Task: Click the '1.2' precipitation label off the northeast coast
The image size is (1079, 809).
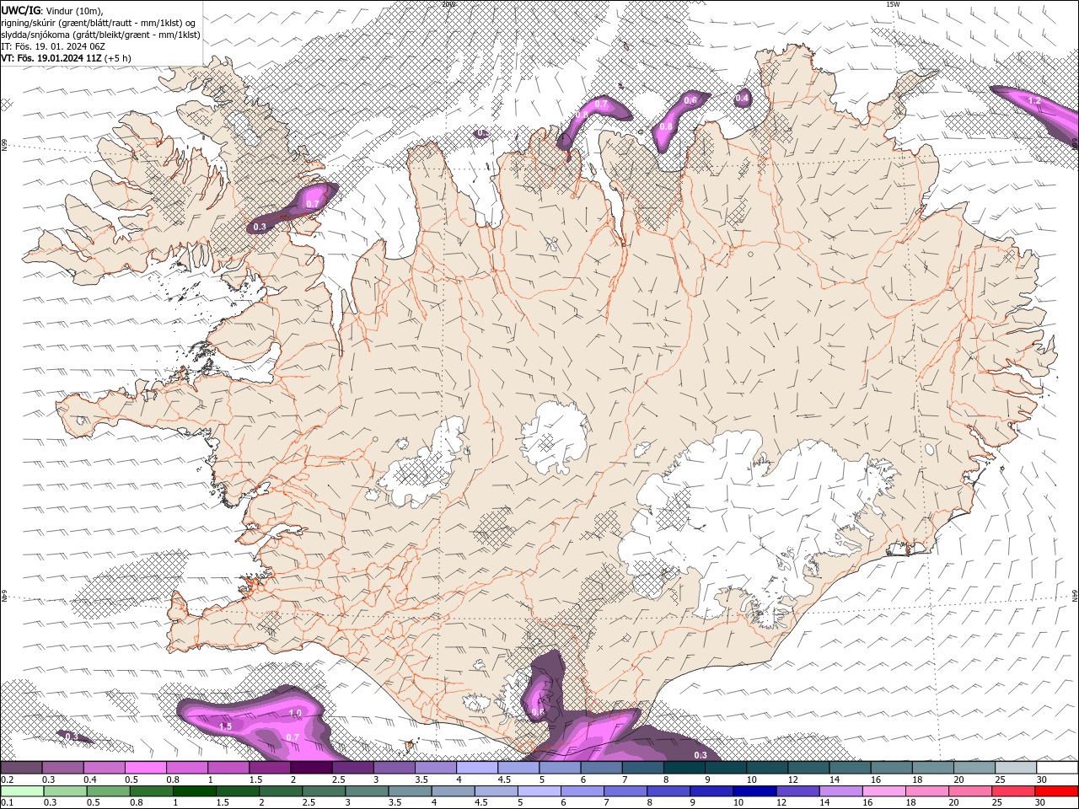Action: pos(1034,100)
